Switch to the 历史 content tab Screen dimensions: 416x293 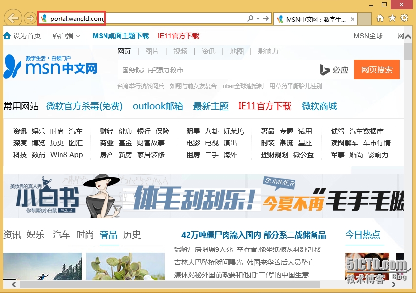pos(132,234)
